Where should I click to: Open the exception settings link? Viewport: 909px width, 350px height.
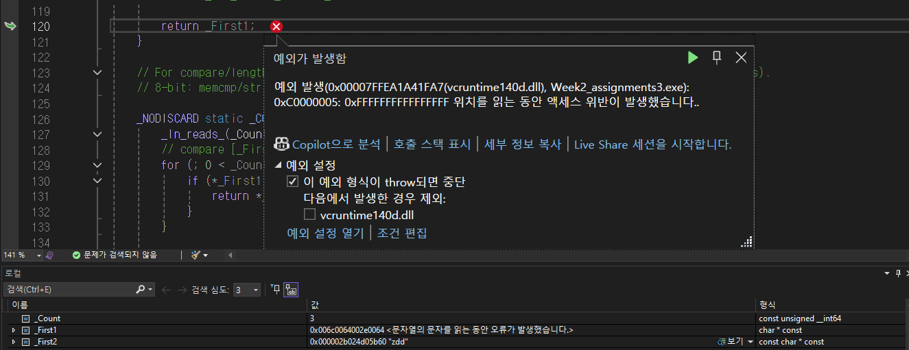click(x=325, y=233)
